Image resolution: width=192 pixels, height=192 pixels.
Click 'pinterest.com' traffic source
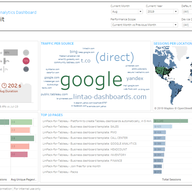point(132,66)
